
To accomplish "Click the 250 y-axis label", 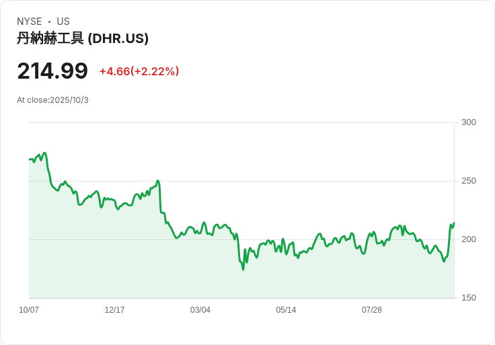I will coord(469,181).
